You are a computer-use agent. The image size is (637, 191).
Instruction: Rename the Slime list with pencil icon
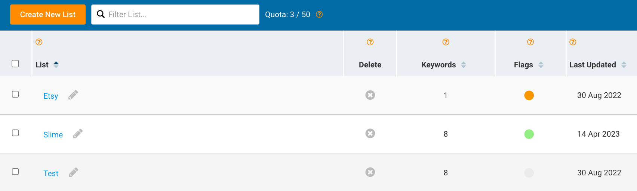78,134
